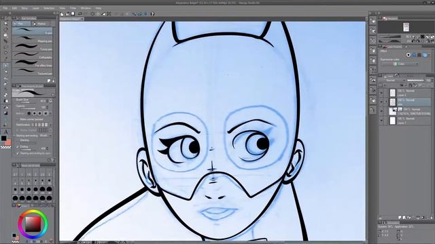The height and width of the screenshot is (244, 435).
Task: Select the third anti-aliasing option
Action: [40, 113]
